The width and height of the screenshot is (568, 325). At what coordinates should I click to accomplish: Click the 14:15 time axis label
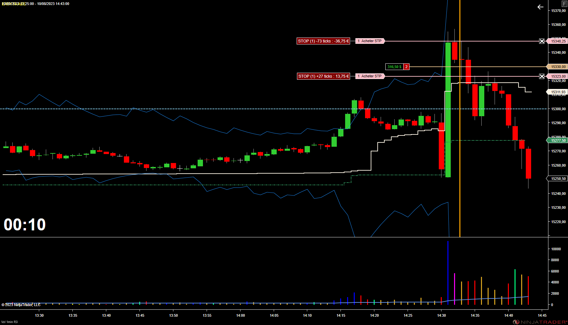(x=341, y=315)
